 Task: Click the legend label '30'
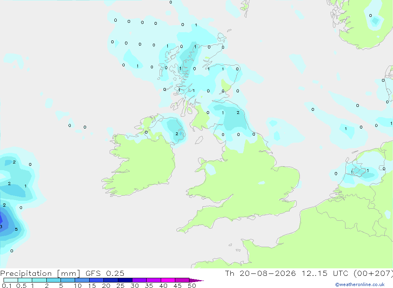point(134,286)
